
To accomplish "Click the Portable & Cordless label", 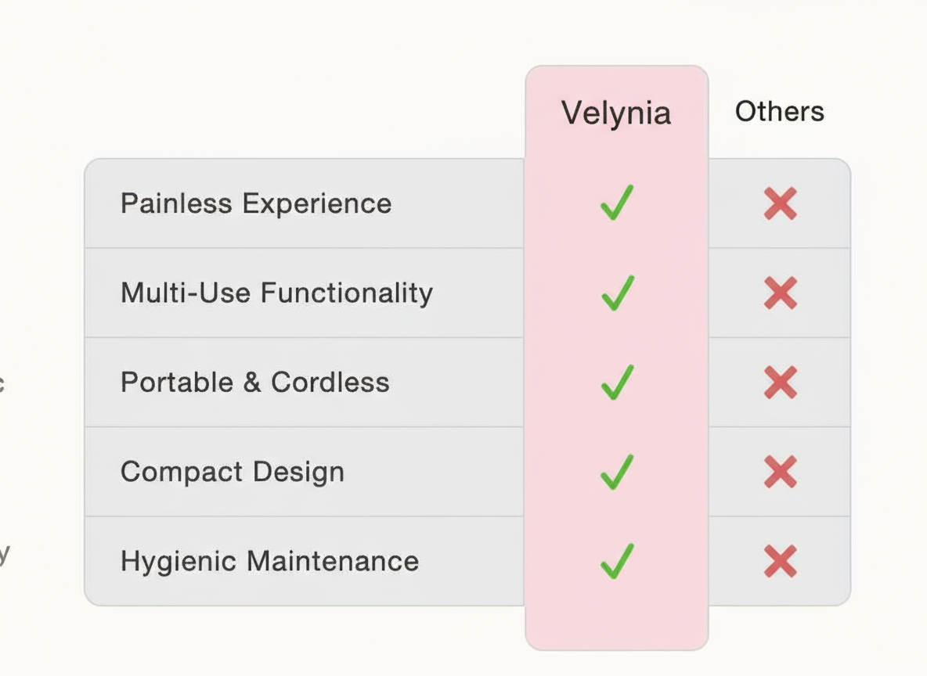I will [x=254, y=383].
